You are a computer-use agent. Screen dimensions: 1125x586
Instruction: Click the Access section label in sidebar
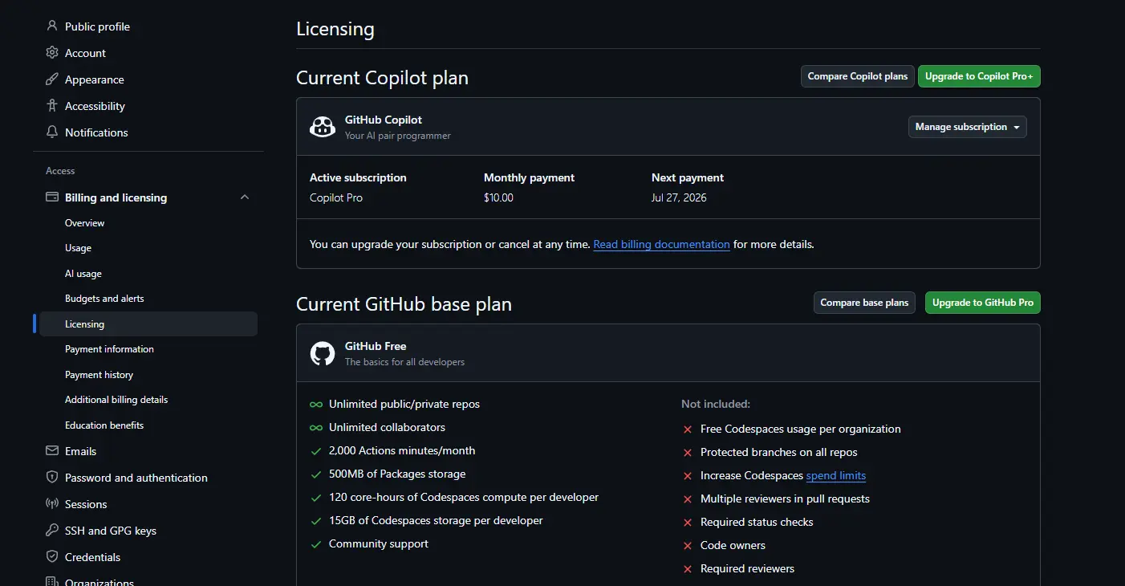pos(60,171)
